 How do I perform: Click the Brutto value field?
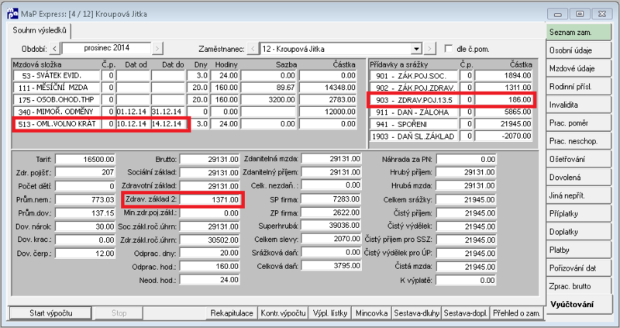(209, 160)
